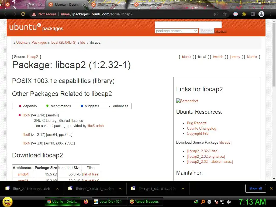Open the amd64 architecture download
The image size is (276, 207).
[x=23, y=174]
